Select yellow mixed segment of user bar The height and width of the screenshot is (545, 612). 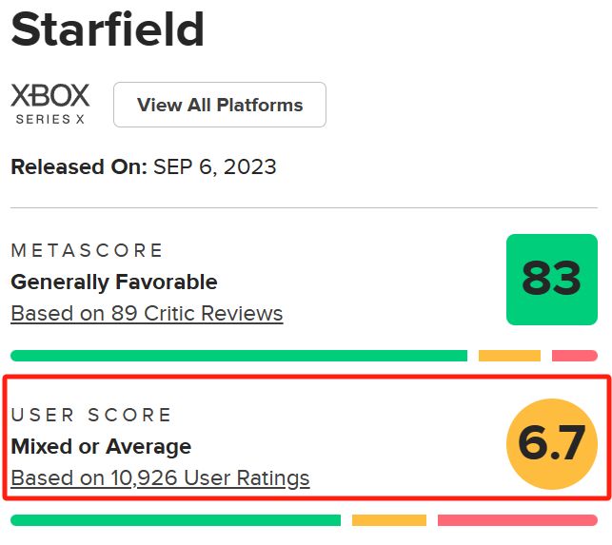[x=389, y=520]
